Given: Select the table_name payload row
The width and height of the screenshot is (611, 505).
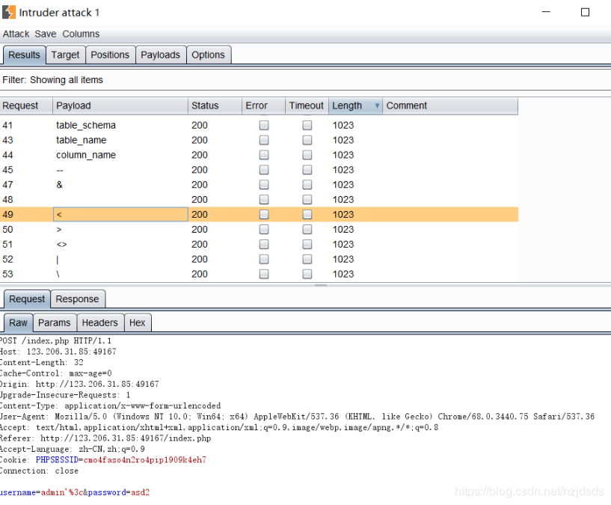Looking at the screenshot, I should point(259,140).
